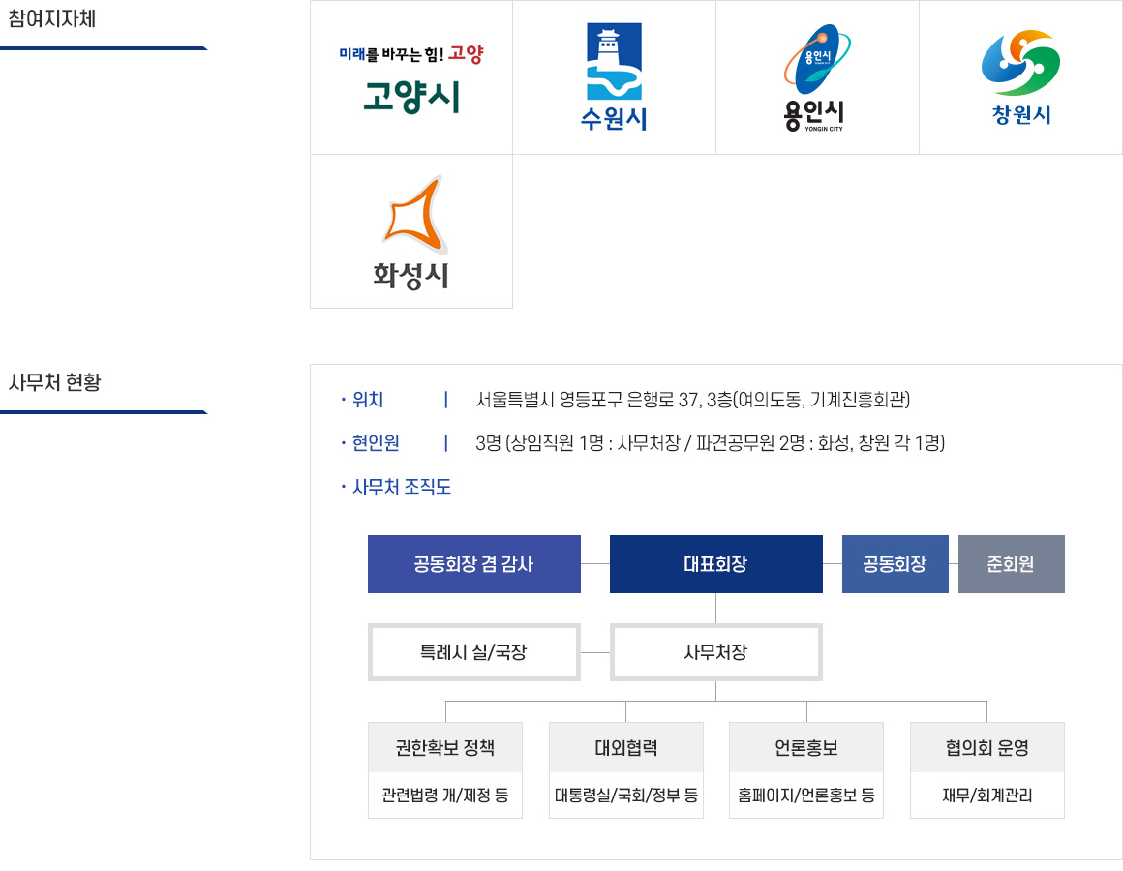
Task: Click the 사무처 현황 section heading
Action: (x=54, y=382)
